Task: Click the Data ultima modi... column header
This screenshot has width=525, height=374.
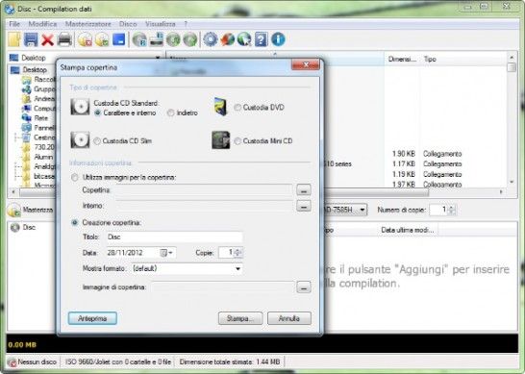Action: pos(408,230)
